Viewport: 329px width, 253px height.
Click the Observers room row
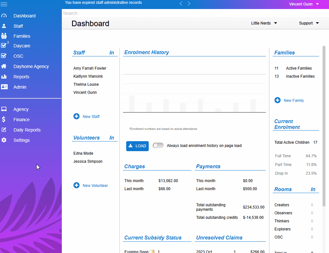(x=294, y=213)
